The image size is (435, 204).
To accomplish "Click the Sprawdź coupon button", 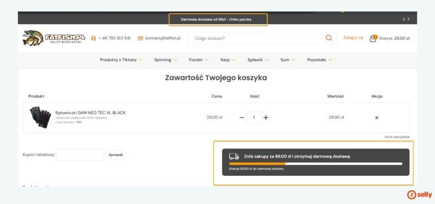I will [x=116, y=155].
